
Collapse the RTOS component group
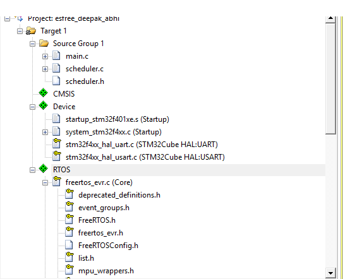(32, 170)
